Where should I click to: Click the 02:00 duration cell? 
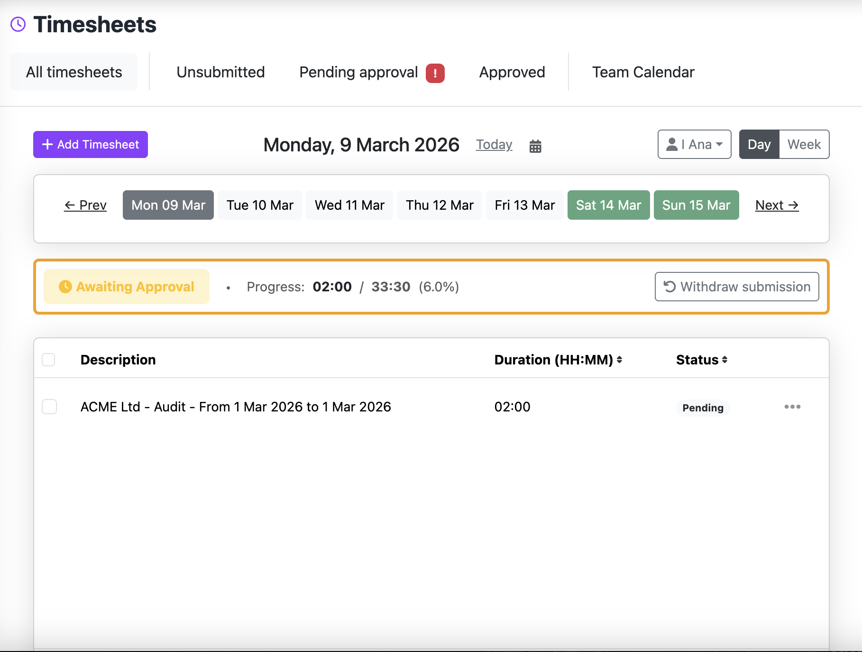point(512,407)
